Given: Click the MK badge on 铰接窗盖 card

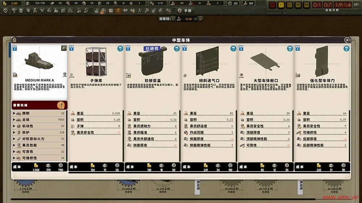Looking at the screenshot, I should (176, 49).
